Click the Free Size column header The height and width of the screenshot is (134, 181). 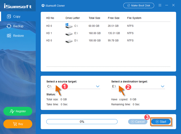tap(114, 18)
